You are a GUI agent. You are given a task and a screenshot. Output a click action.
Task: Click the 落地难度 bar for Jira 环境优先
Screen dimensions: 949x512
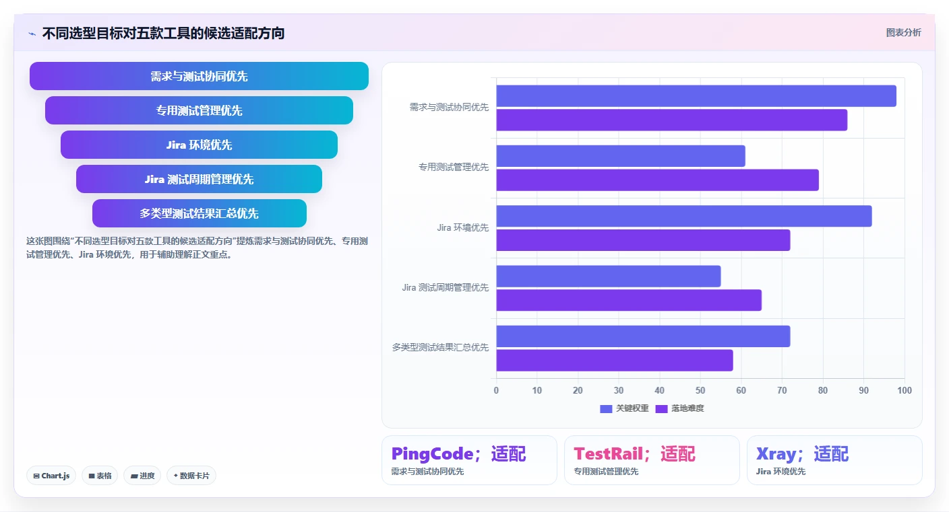pos(643,240)
